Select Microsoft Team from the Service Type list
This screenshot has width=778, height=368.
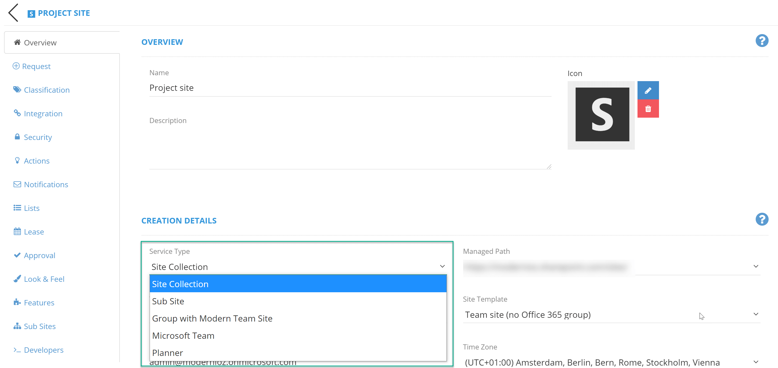pos(183,335)
